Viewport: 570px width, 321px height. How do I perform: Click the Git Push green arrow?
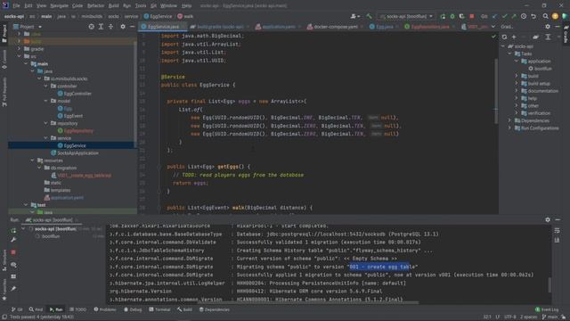pyautogui.click(x=514, y=16)
